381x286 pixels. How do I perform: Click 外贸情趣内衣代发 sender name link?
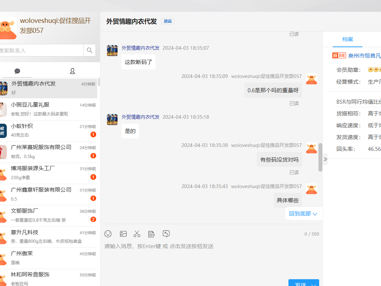140,48
